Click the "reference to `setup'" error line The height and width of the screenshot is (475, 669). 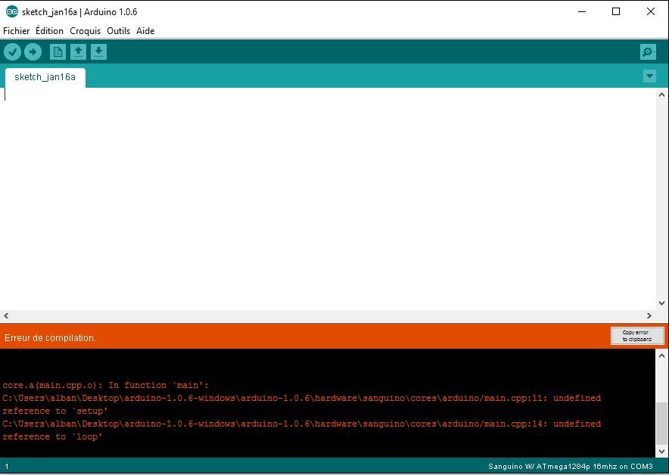click(55, 411)
